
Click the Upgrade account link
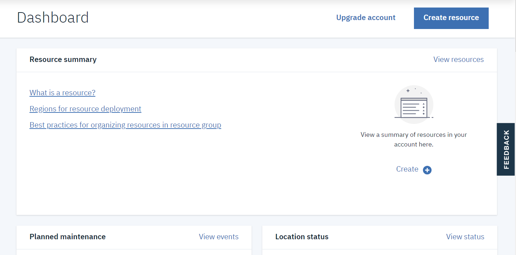[x=365, y=18]
